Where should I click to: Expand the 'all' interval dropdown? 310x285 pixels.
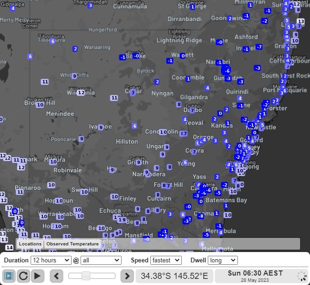coord(101,260)
